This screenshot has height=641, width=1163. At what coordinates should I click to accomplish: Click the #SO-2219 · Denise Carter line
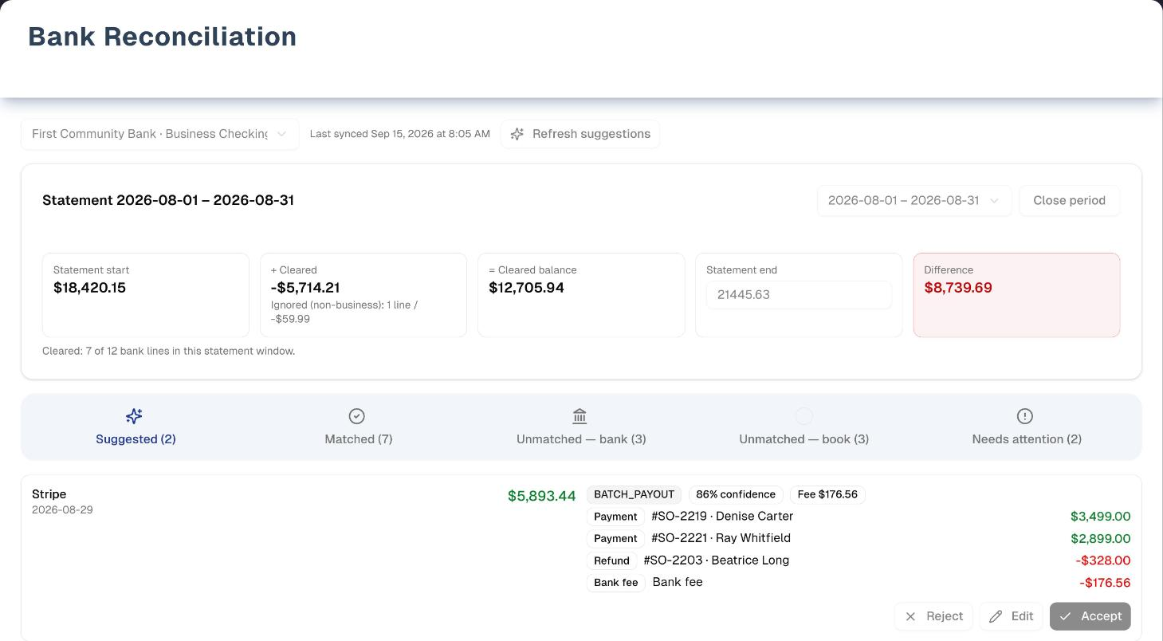pos(722,517)
